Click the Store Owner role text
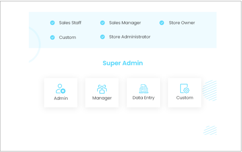Screen dimensions: 242x152 click(182, 23)
